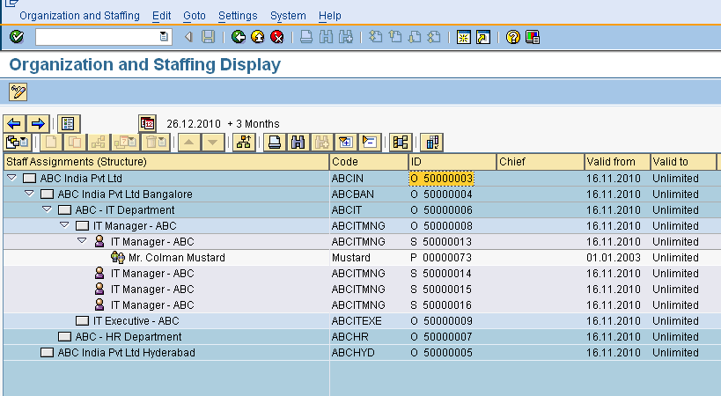Image resolution: width=721 pixels, height=396 pixels.
Task: Click inside the transaction command field
Action: coord(98,37)
